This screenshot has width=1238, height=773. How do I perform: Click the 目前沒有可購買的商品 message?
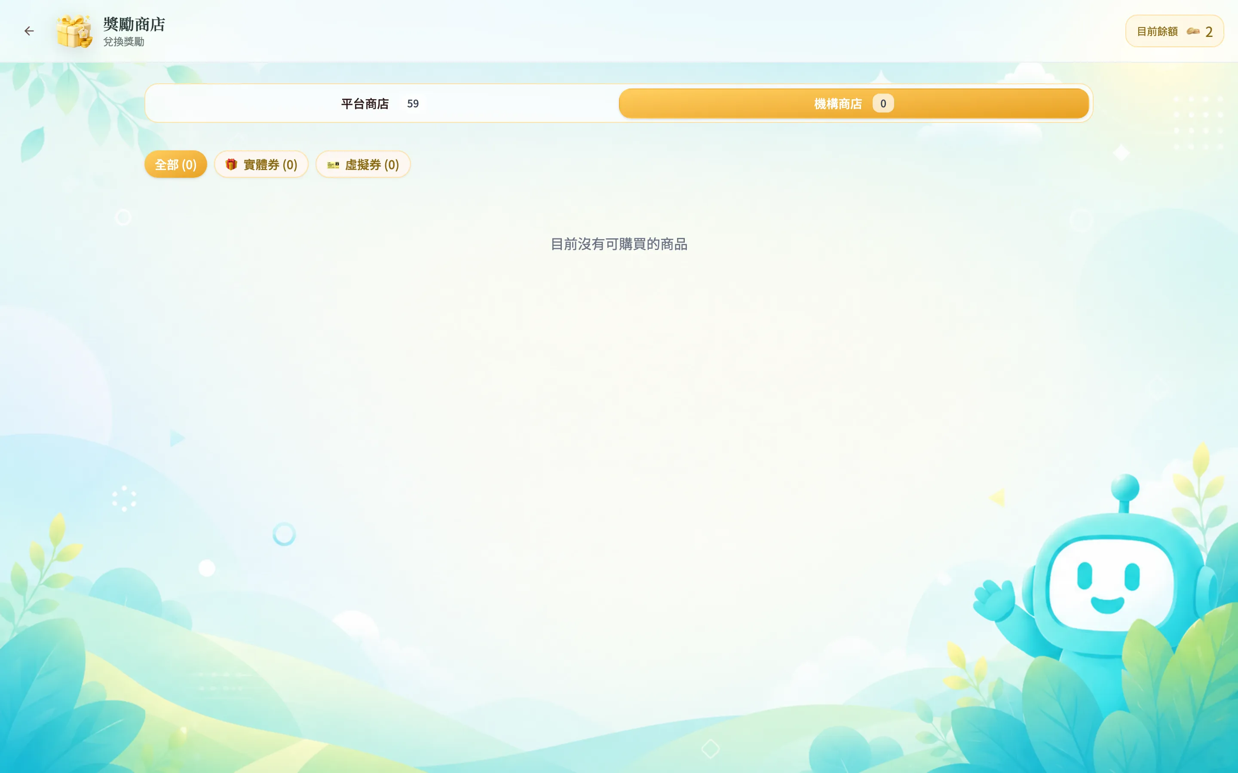pyautogui.click(x=619, y=244)
